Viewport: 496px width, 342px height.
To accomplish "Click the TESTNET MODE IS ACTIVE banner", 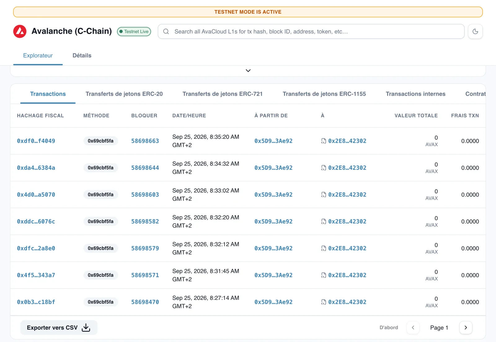I will click(x=248, y=12).
